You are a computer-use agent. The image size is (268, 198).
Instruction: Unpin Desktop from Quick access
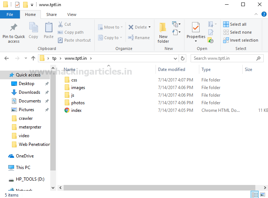pyautogui.click(x=47, y=84)
